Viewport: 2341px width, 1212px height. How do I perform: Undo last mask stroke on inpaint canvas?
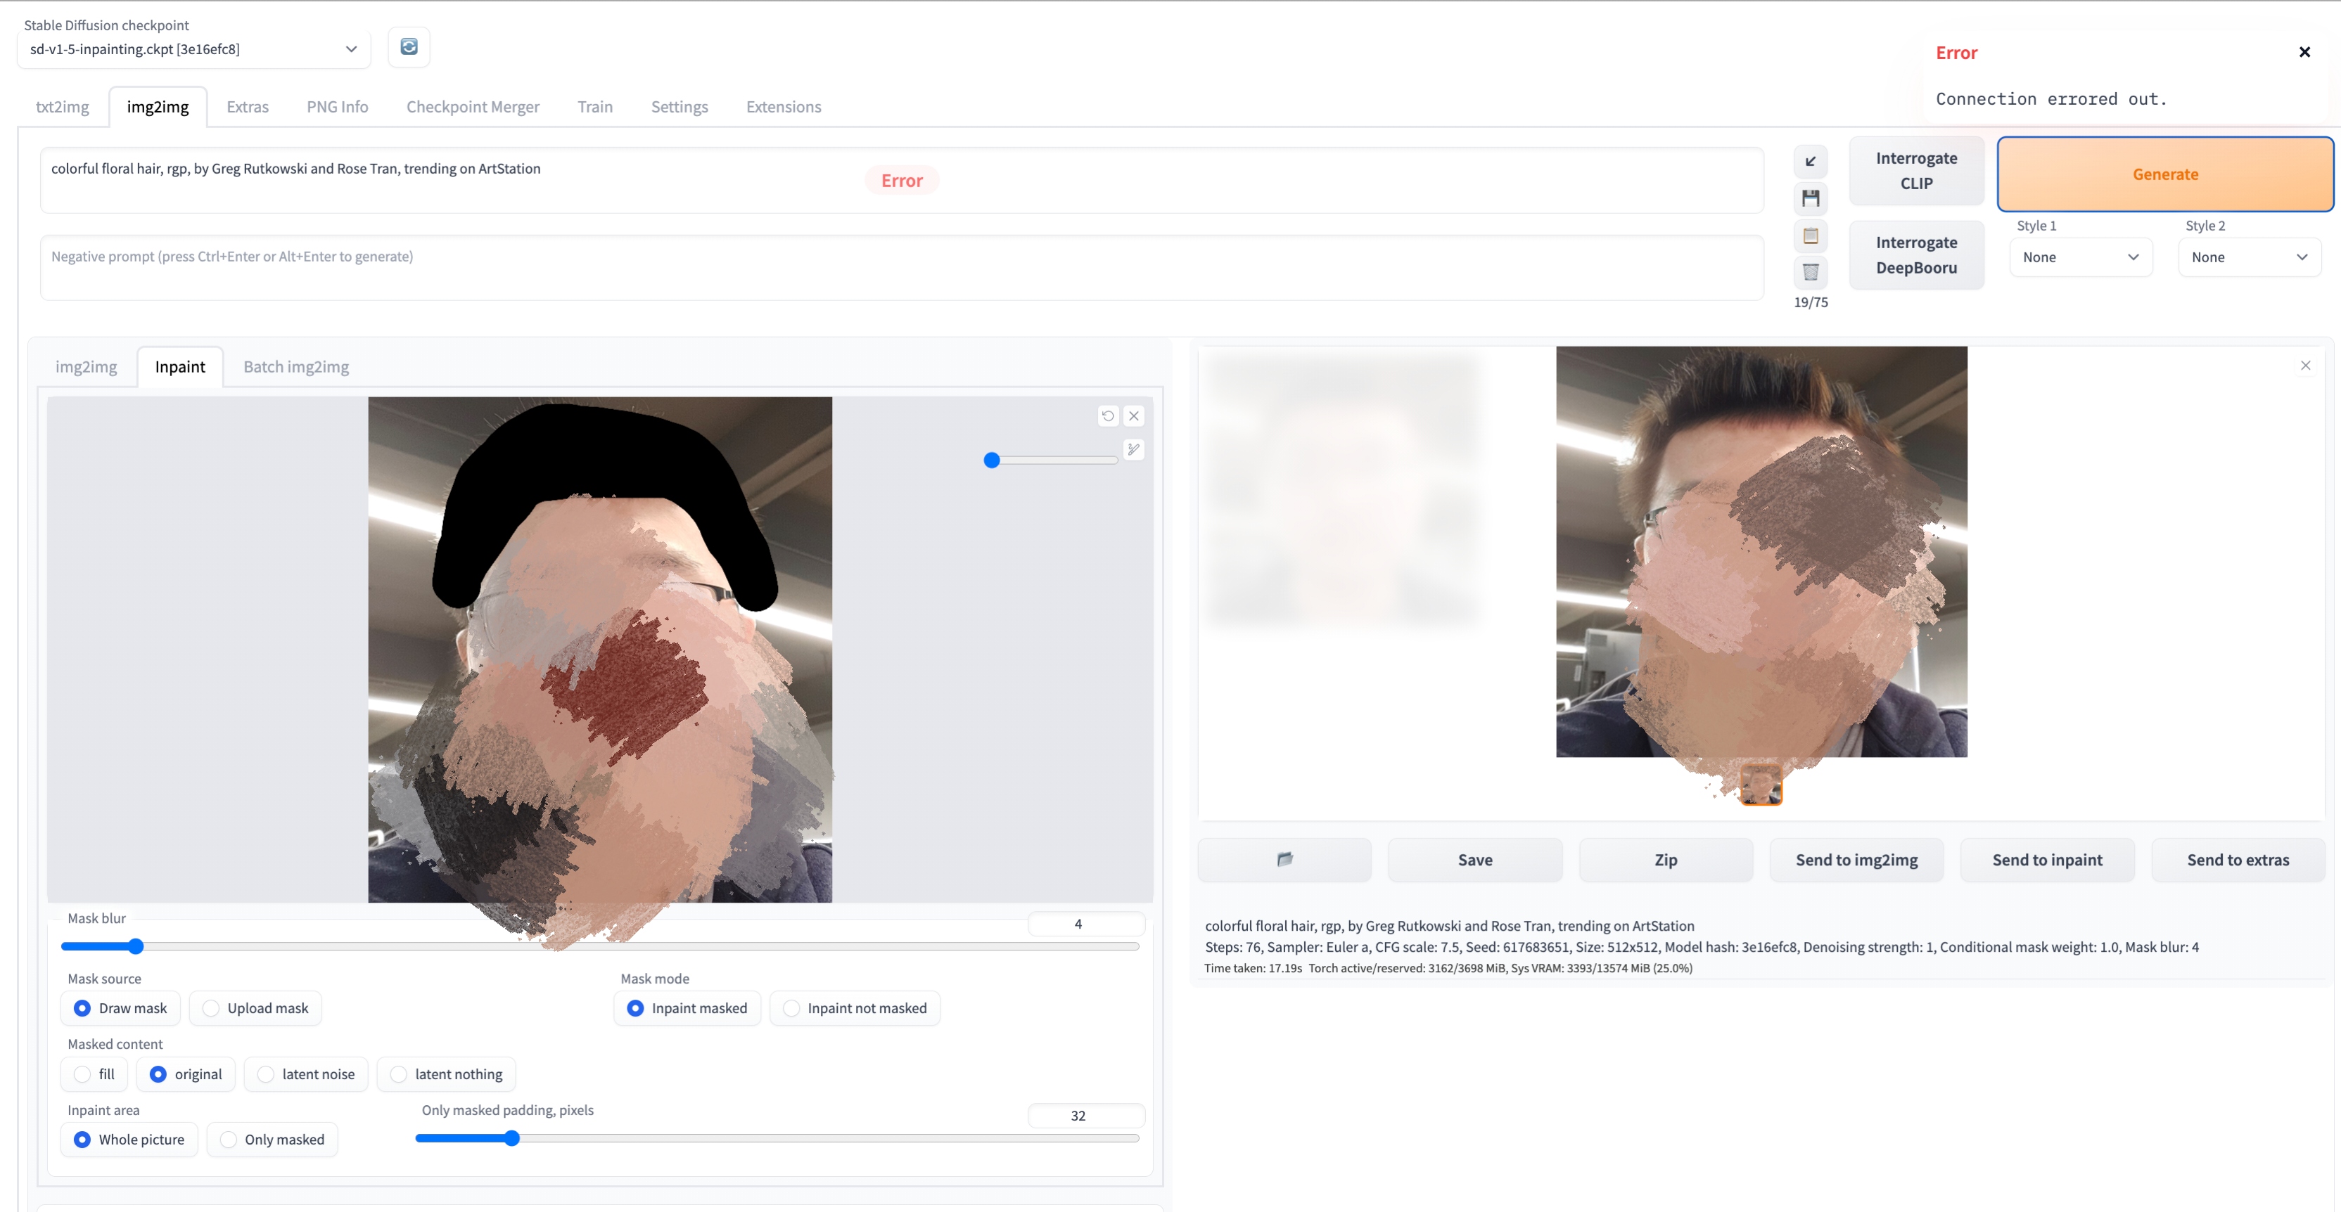click(x=1108, y=416)
